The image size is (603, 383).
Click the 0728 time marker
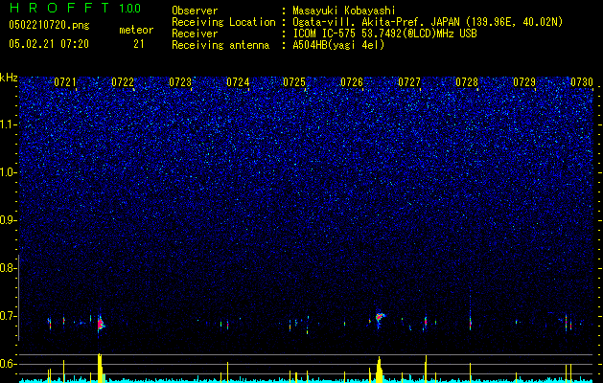tap(467, 82)
